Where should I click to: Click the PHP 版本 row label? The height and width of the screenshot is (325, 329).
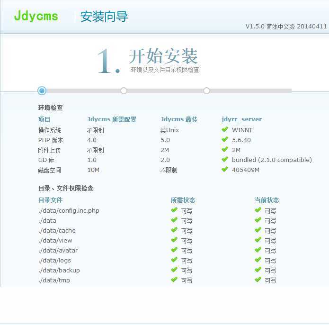[51, 140]
